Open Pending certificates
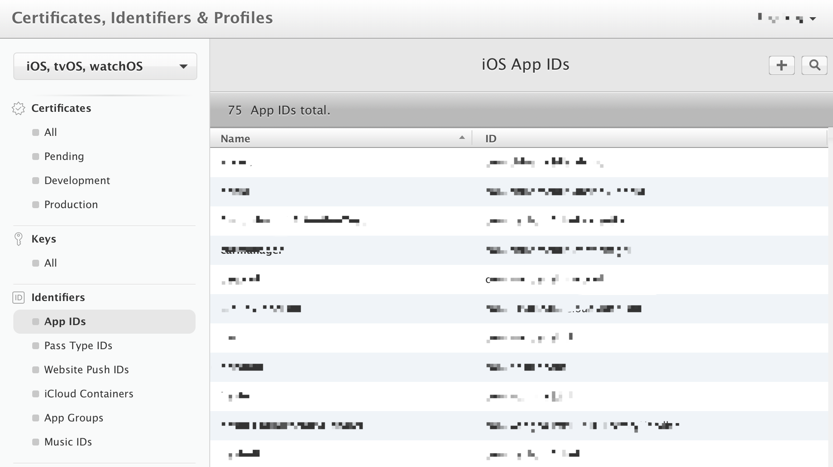This screenshot has height=467, width=833. tap(64, 157)
